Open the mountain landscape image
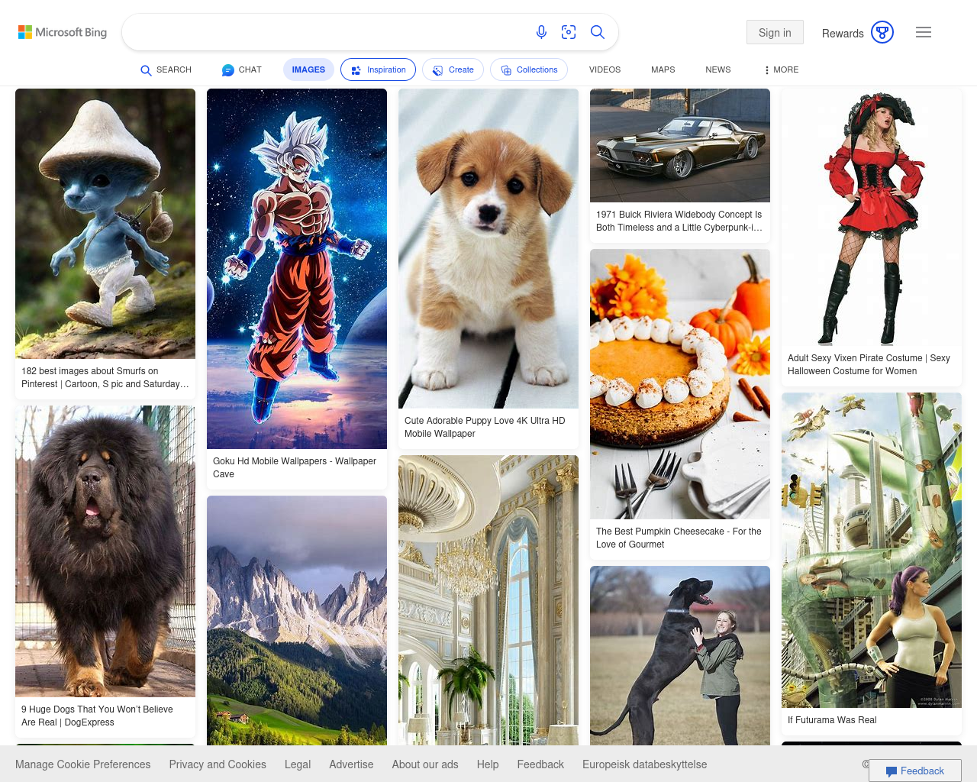Image resolution: width=977 pixels, height=782 pixels. coord(297,620)
